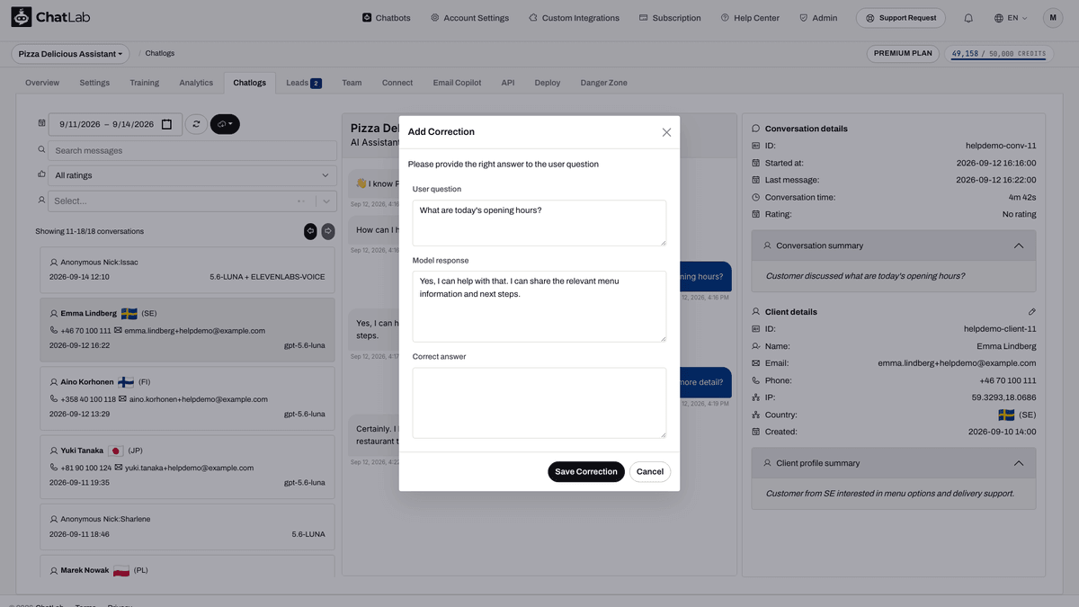Open the Danger Zone tab
The image size is (1079, 607).
point(604,83)
